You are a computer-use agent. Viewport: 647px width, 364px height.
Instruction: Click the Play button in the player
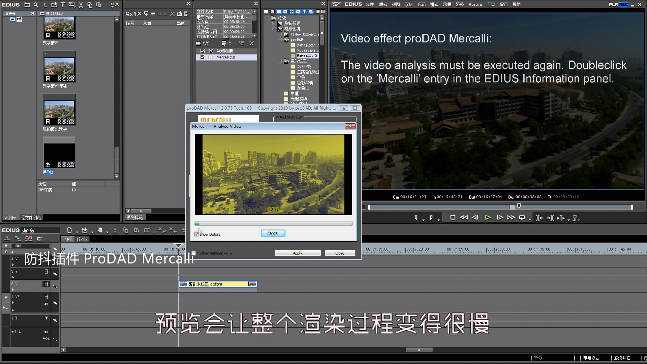(x=488, y=218)
